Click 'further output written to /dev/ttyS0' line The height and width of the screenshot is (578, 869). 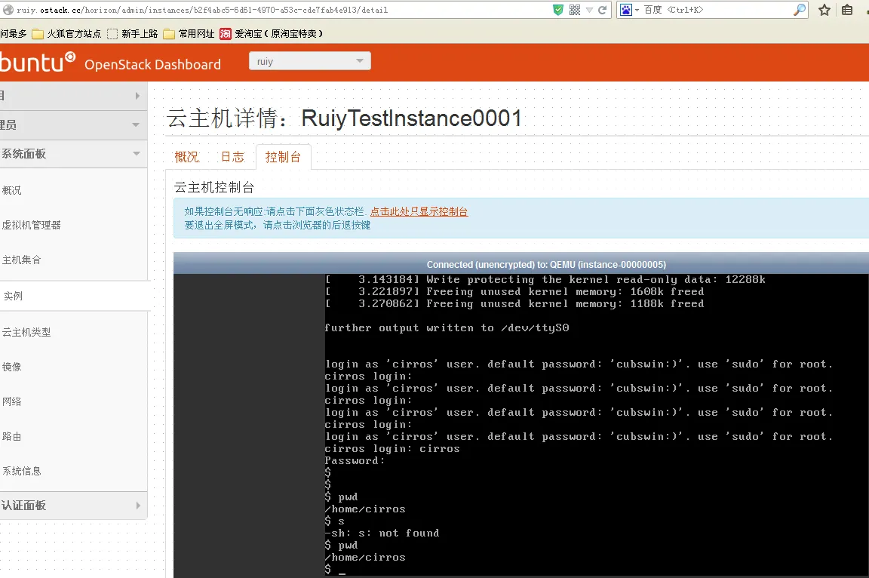[447, 328]
